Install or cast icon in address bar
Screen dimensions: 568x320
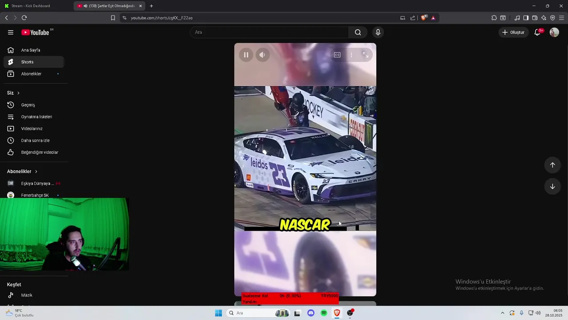click(402, 18)
